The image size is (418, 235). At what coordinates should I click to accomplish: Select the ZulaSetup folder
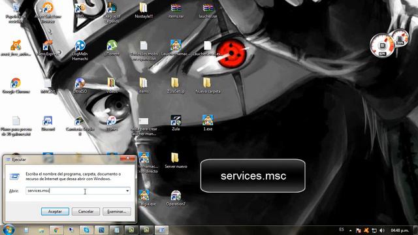pyautogui.click(x=176, y=86)
